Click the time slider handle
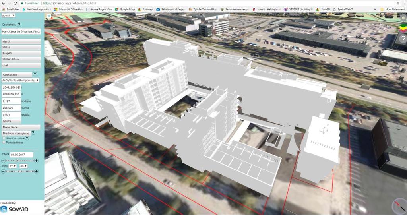The width and height of the screenshot is (407, 215). [x=20, y=171]
